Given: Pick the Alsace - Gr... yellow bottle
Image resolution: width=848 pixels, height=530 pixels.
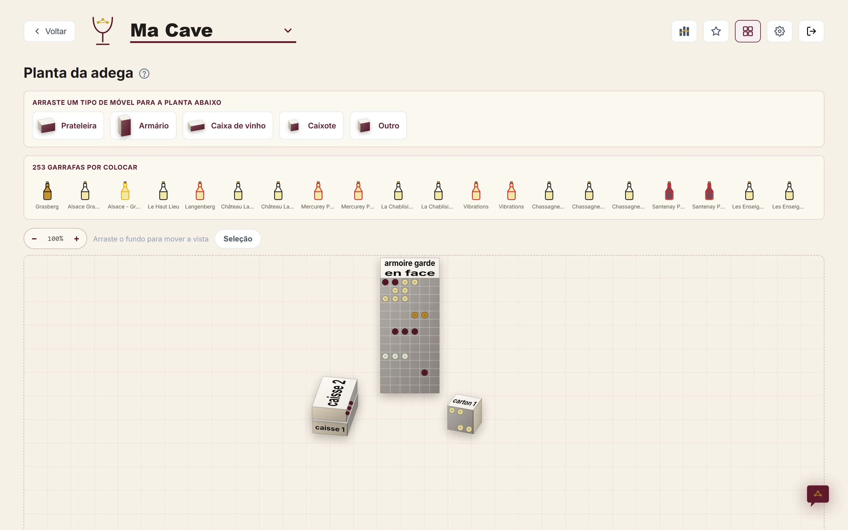Looking at the screenshot, I should coord(124,196).
